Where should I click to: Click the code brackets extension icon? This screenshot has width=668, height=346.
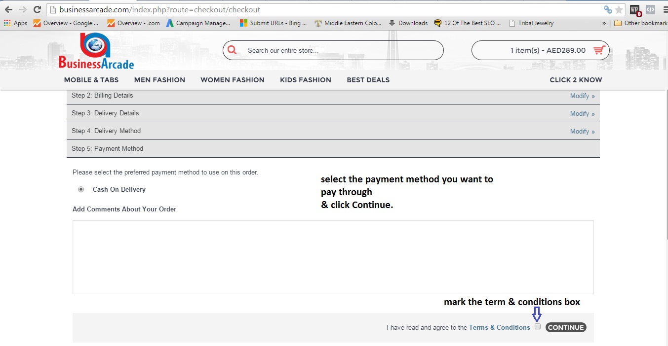[651, 9]
